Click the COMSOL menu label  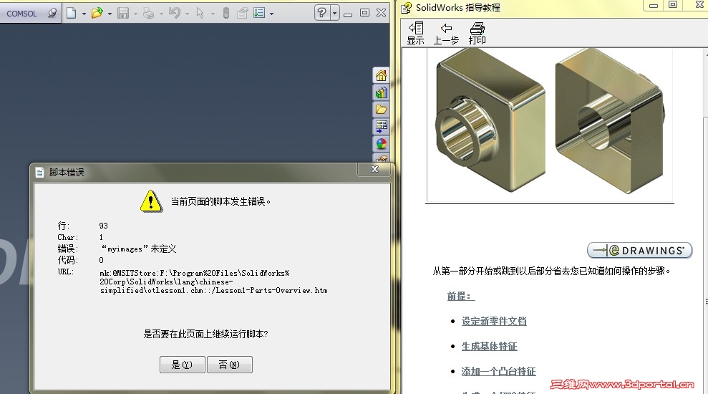coord(21,14)
